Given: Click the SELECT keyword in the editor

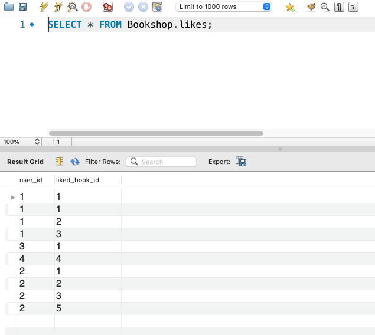Looking at the screenshot, I should (x=65, y=24).
